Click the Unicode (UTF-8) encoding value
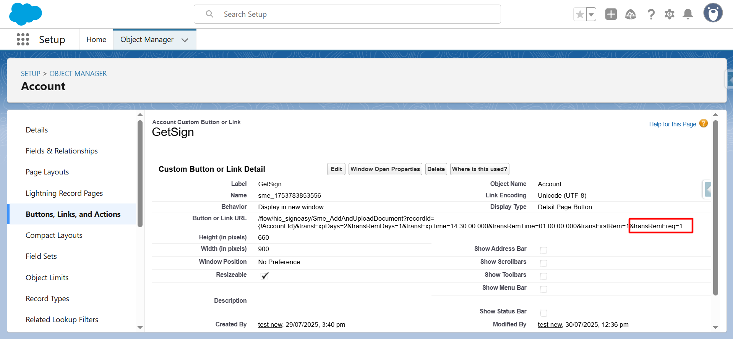The width and height of the screenshot is (733, 339). tap(562, 195)
